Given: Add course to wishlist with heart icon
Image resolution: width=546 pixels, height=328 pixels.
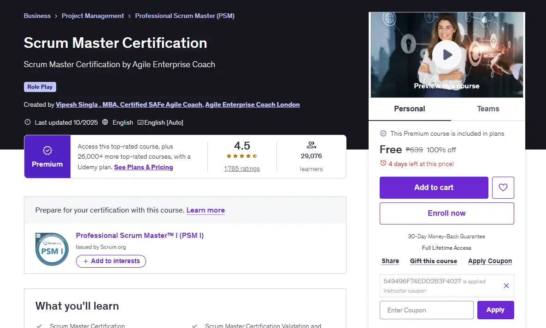Looking at the screenshot, I should pos(503,188).
